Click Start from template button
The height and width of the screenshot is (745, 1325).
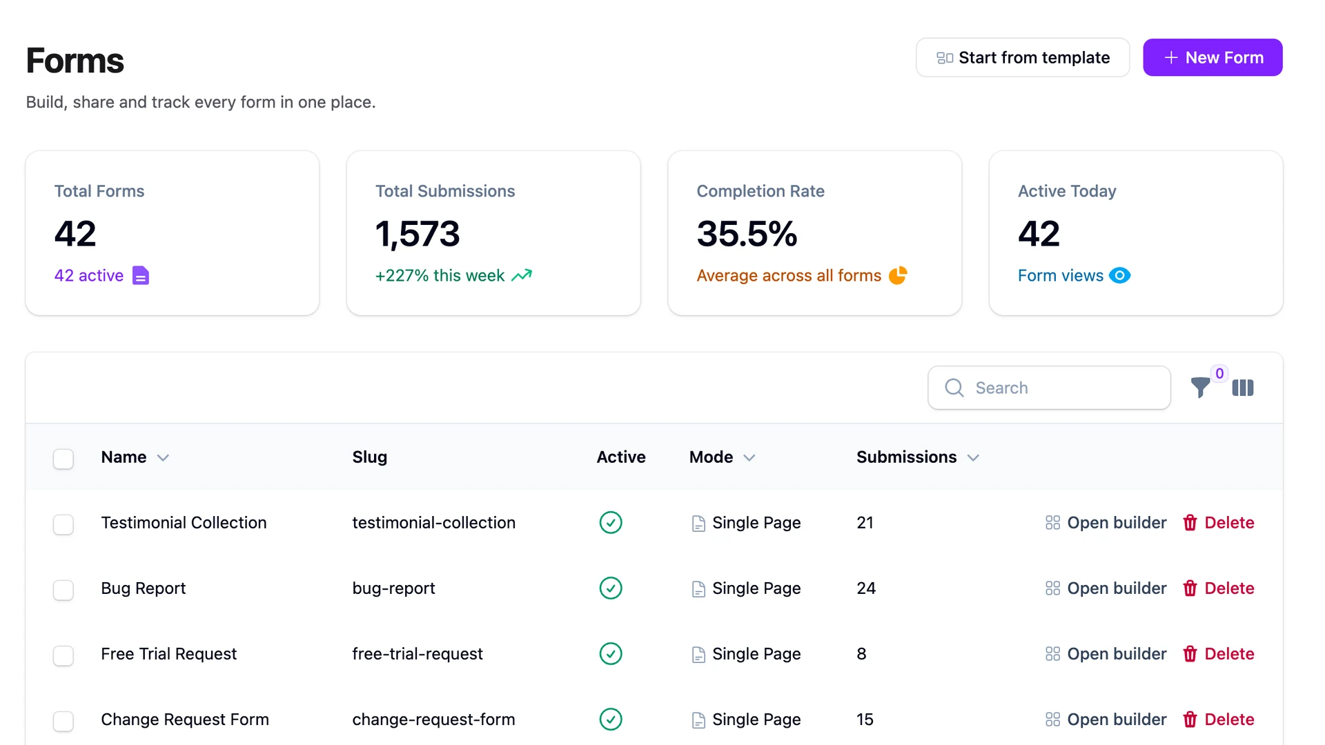pos(1023,57)
